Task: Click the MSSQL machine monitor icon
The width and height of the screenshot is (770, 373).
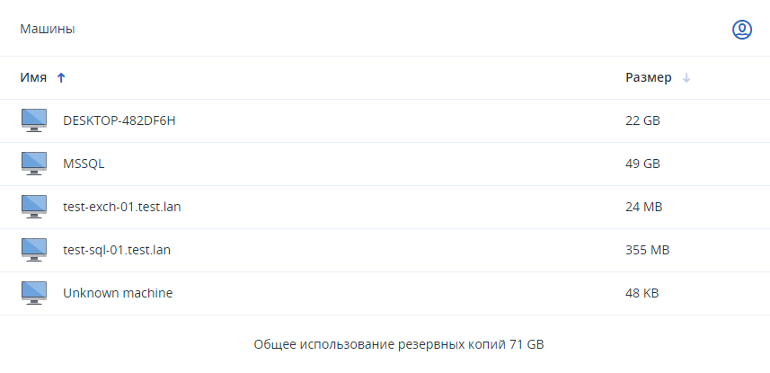Action: 34,164
